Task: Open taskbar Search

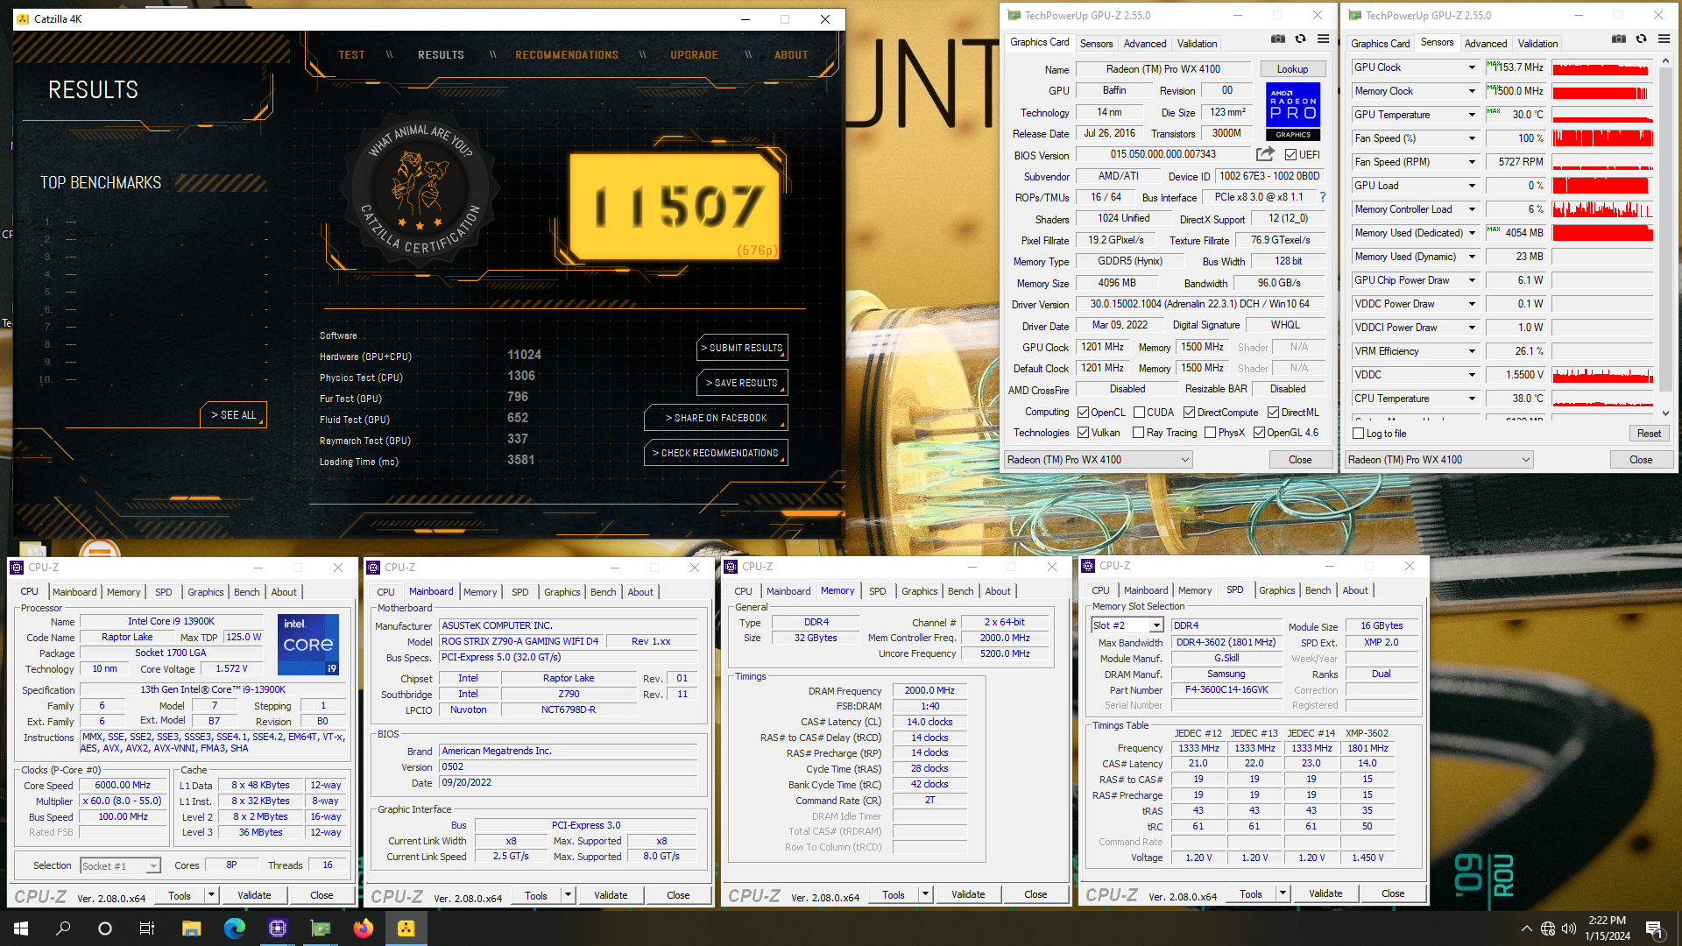Action: point(63,928)
